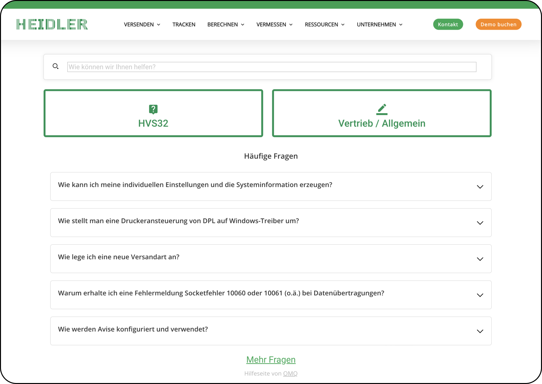Expand the Avise konfiguriert question
The height and width of the screenshot is (384, 542).
[x=480, y=331]
